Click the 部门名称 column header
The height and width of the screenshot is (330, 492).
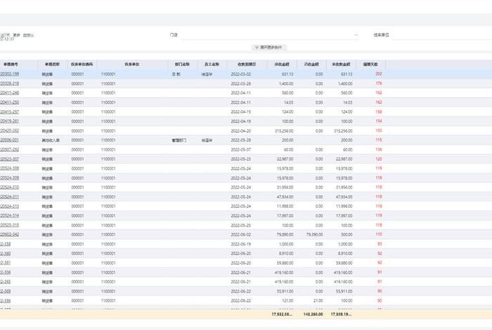(x=179, y=64)
